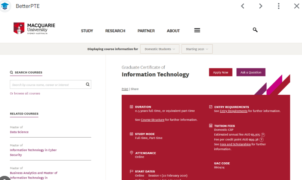Open the Course Structure link
Screen dimensions: 302x180
click(153, 119)
